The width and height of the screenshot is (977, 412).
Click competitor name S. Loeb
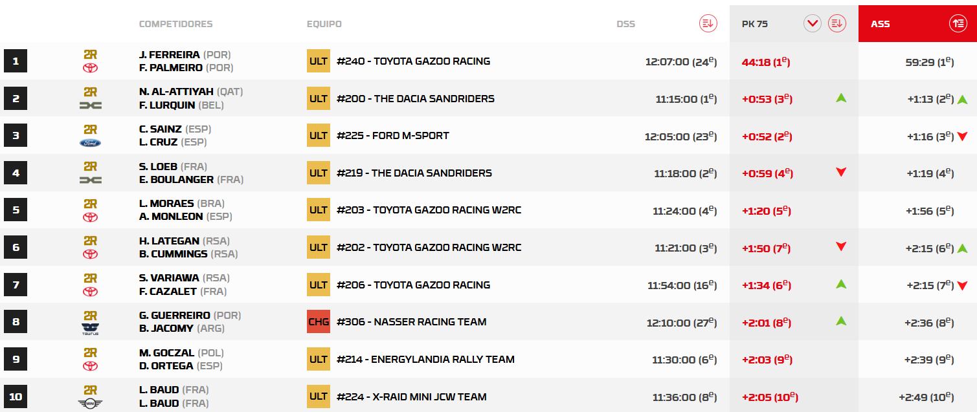coord(158,167)
